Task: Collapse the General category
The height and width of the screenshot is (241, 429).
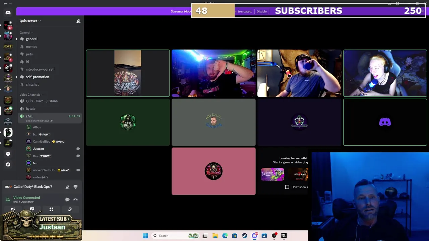Action: point(26,32)
